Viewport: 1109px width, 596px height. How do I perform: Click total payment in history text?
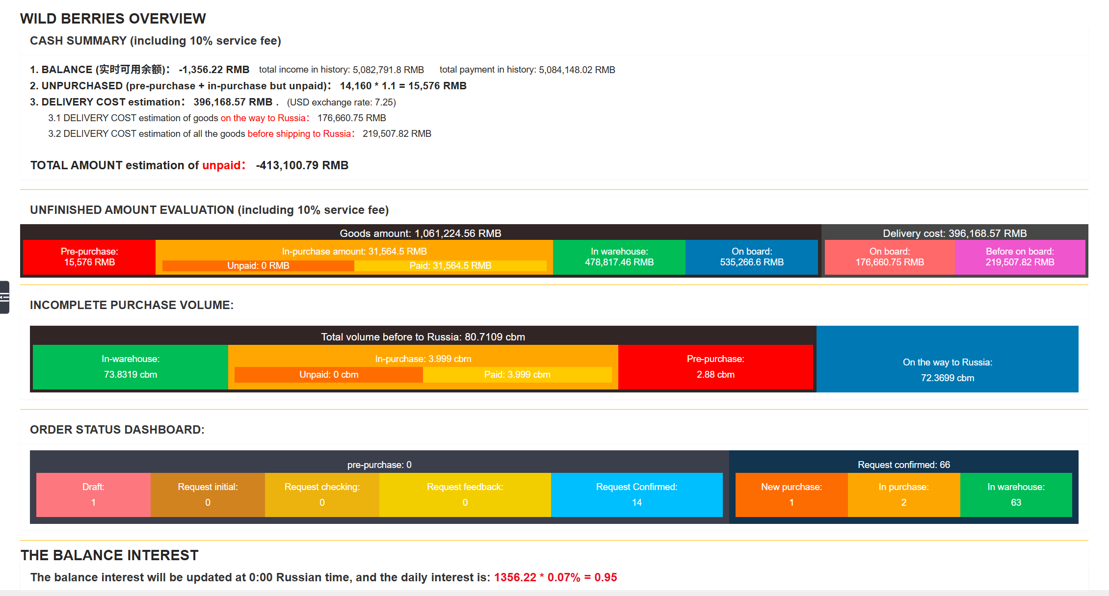(528, 70)
